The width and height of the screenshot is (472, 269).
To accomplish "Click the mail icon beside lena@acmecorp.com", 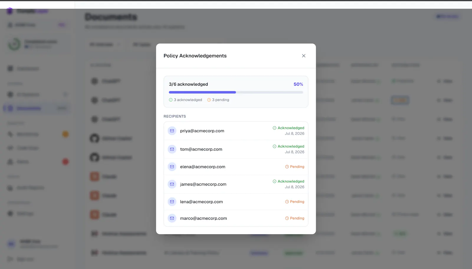I will tap(172, 202).
